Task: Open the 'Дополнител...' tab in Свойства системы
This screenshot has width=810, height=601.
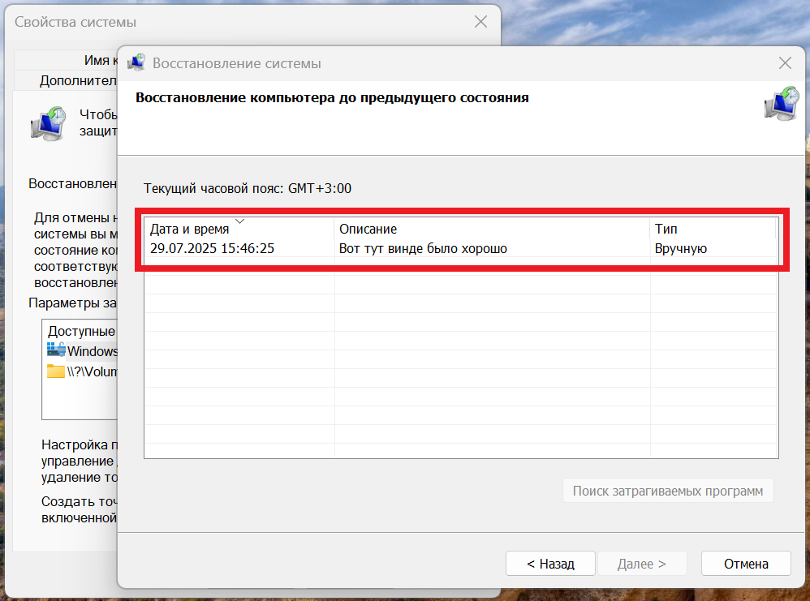Action: (x=66, y=80)
